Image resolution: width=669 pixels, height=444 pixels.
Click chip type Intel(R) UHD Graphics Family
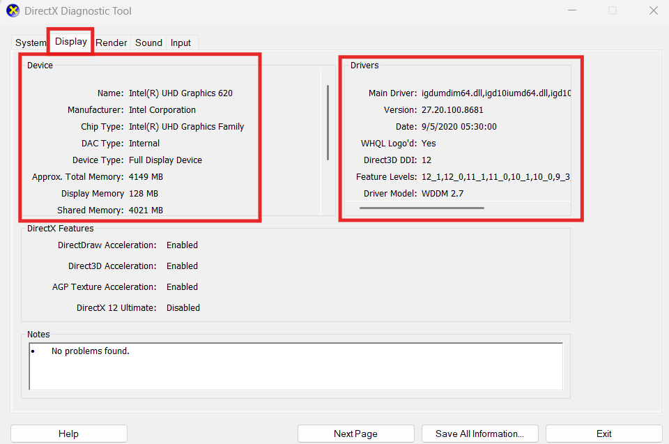pos(187,126)
